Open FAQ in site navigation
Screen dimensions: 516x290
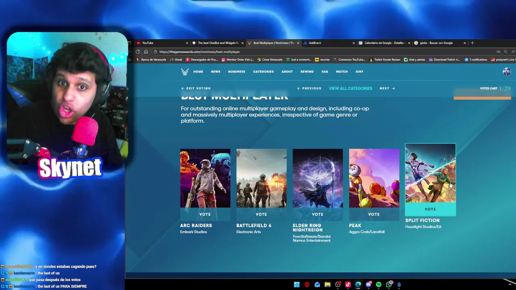(325, 72)
